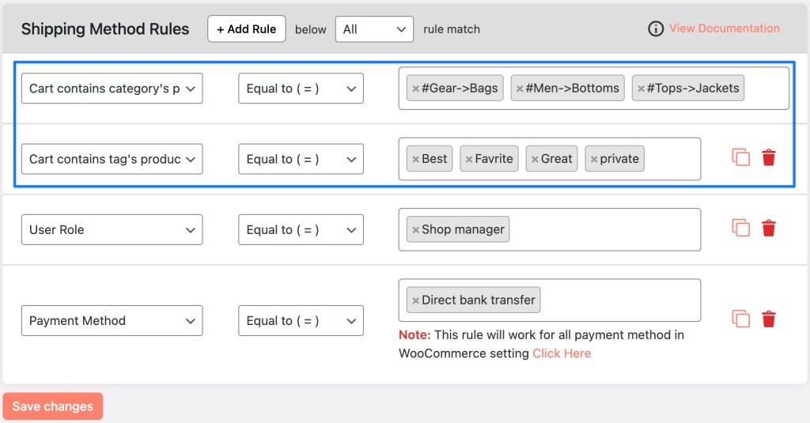Delete the Payment Method rule
The width and height of the screenshot is (810, 423).
[768, 319]
